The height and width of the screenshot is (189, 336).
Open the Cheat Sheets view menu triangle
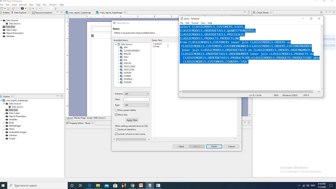tap(326, 12)
